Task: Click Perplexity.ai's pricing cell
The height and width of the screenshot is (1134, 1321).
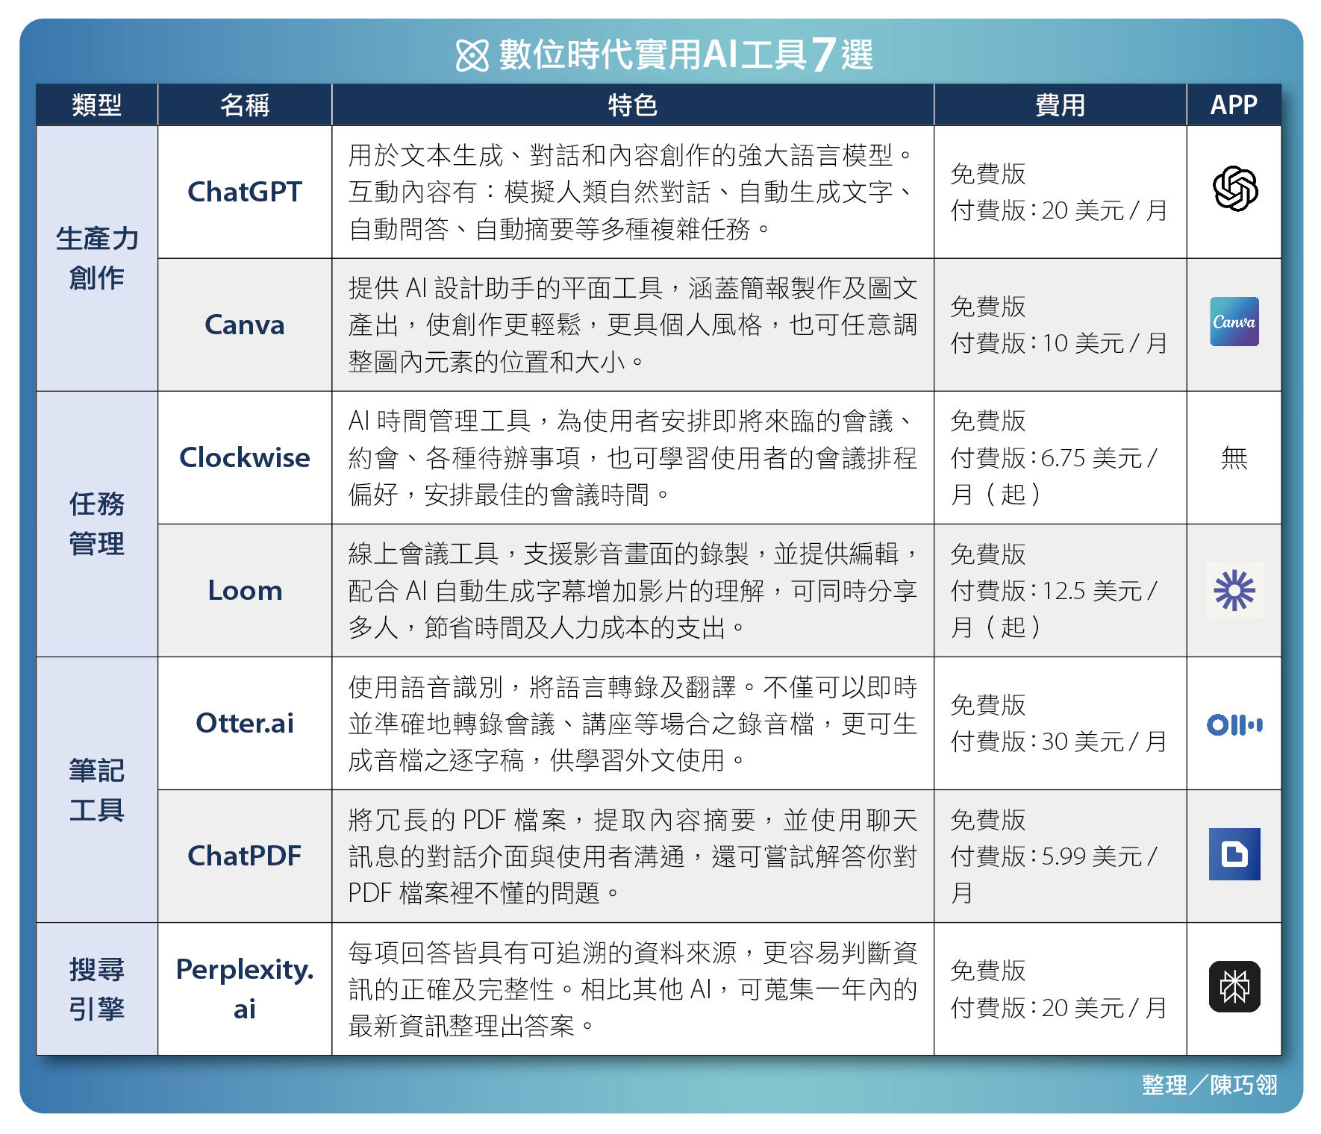Action: click(1061, 989)
